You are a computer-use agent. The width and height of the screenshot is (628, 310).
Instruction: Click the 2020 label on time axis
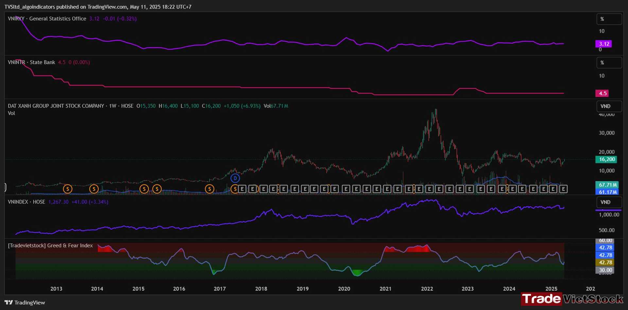click(x=344, y=289)
